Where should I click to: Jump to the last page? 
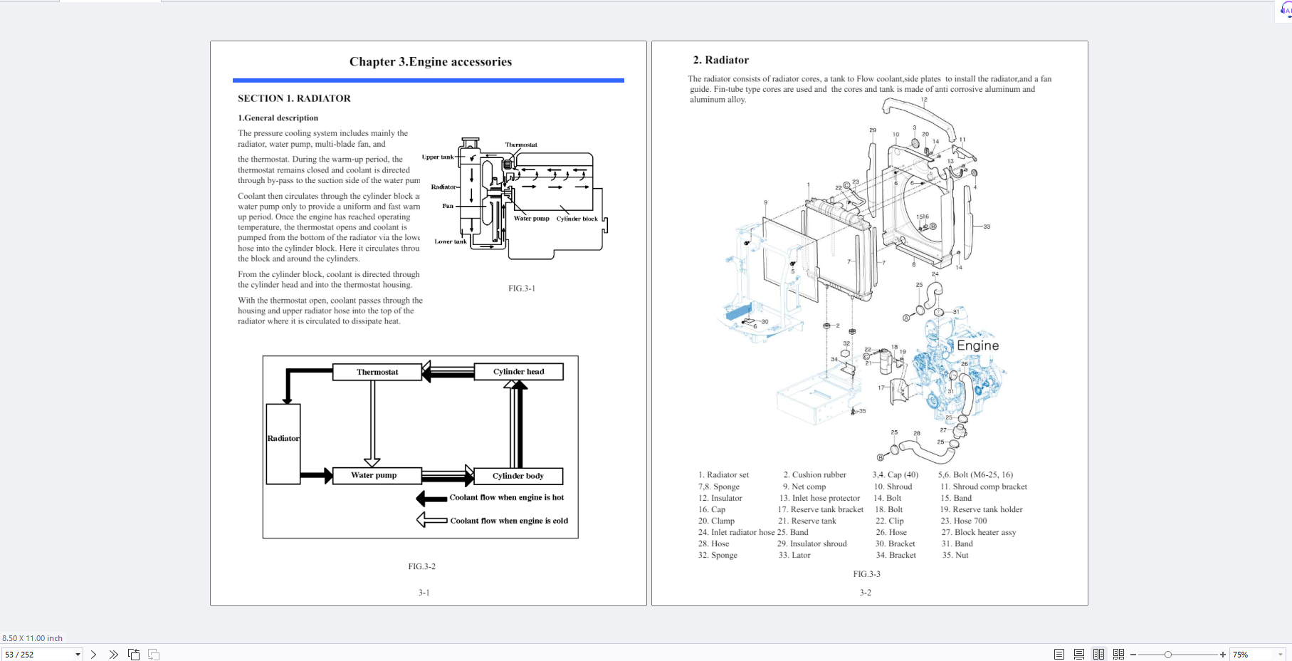(113, 655)
